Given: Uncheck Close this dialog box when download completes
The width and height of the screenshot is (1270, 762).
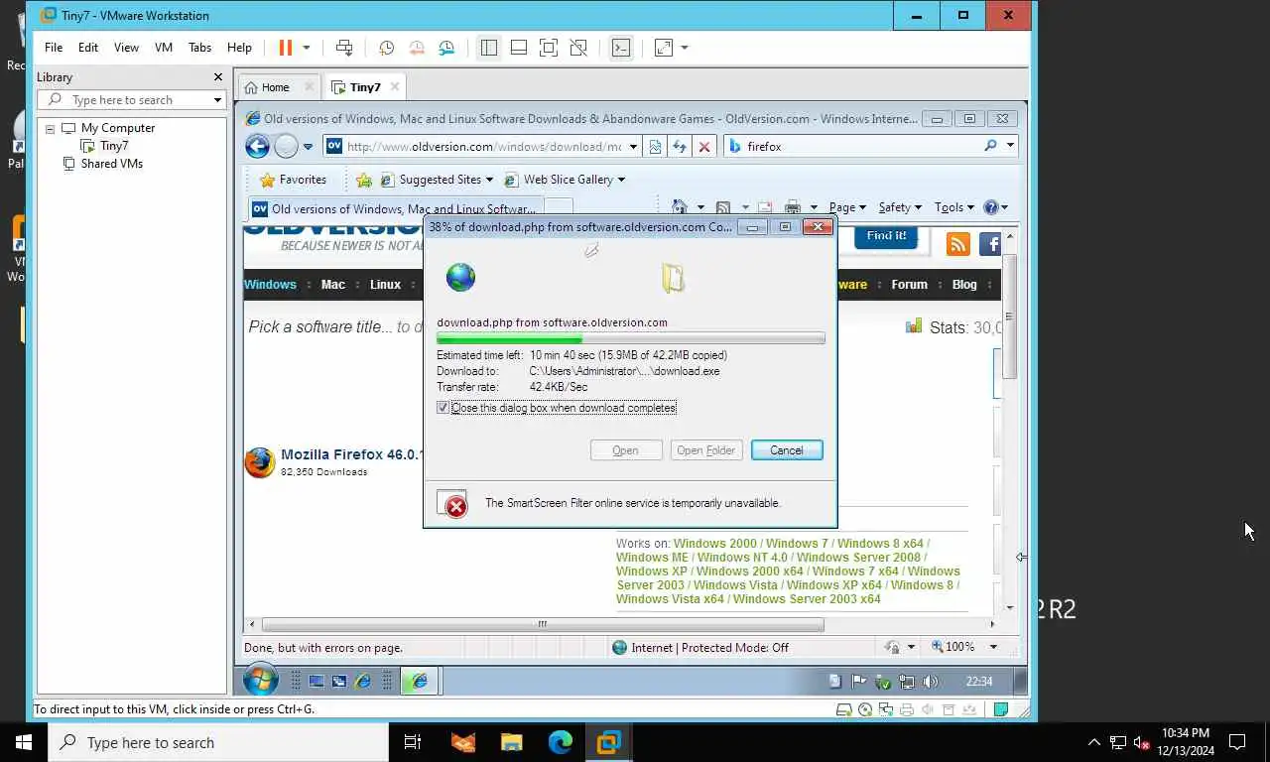Looking at the screenshot, I should (444, 408).
